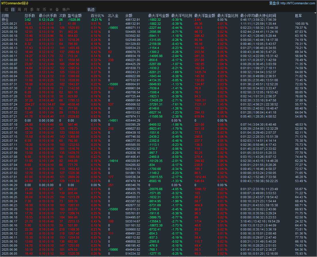The image size is (317, 257).
Task: Click the 2025.06.17 date cell
Action: coord(9,221)
